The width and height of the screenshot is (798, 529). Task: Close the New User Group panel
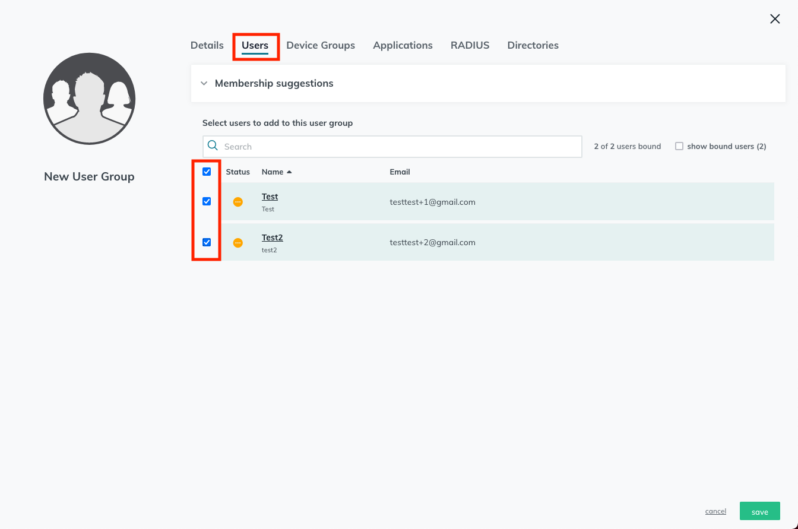[x=775, y=19]
